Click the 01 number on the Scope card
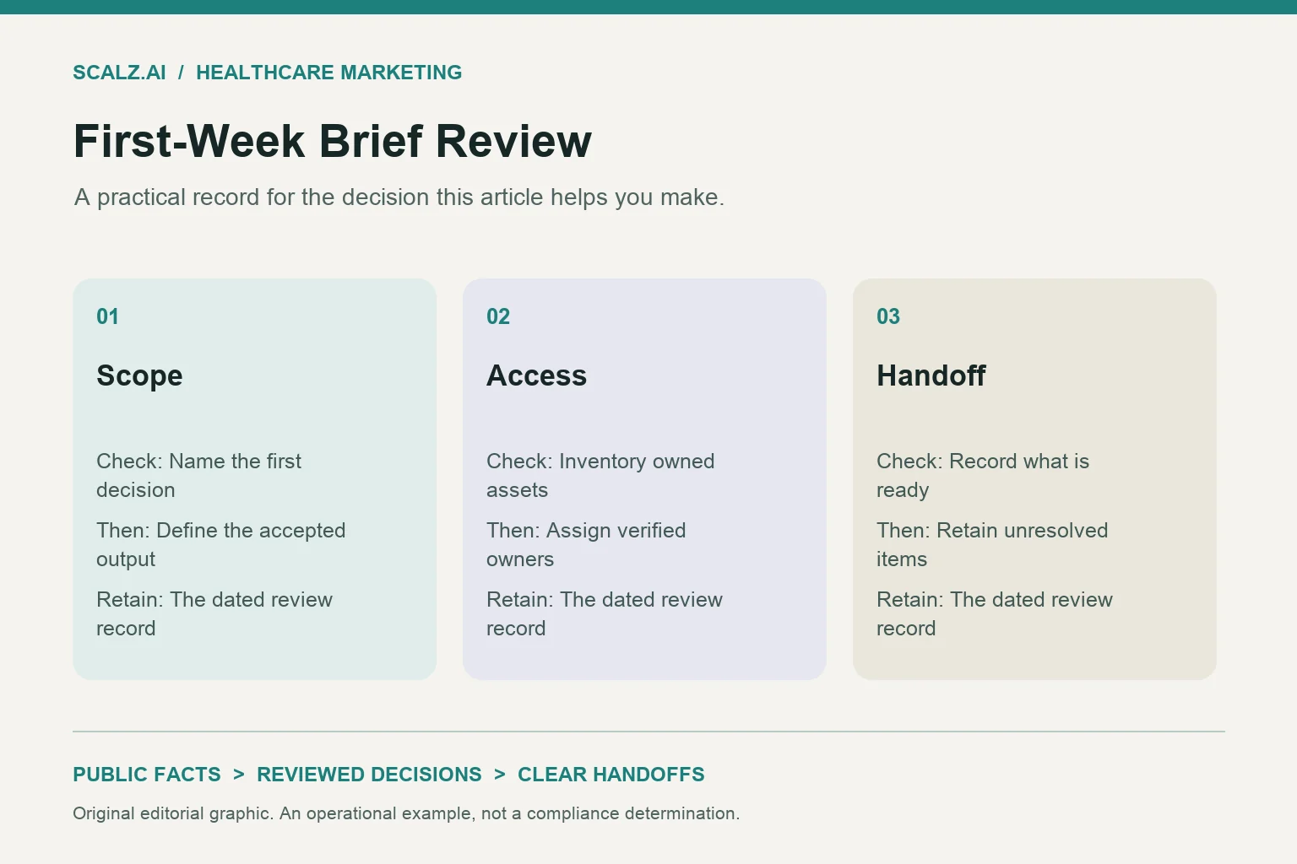The image size is (1297, 864). point(107,316)
